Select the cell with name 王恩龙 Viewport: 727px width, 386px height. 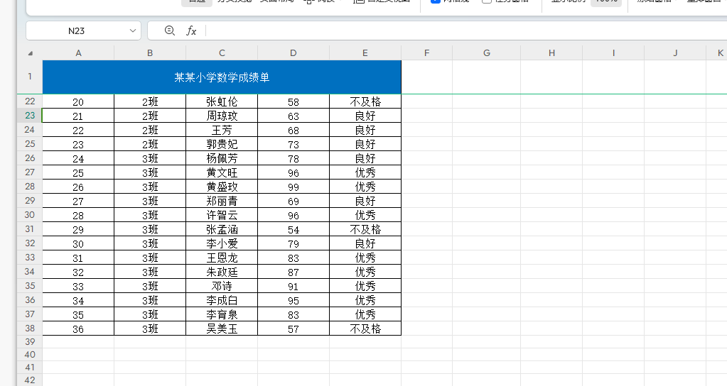pos(222,258)
